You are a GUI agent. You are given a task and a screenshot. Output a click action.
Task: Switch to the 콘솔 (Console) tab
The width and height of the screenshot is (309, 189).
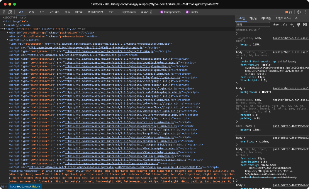[x=31, y=12]
